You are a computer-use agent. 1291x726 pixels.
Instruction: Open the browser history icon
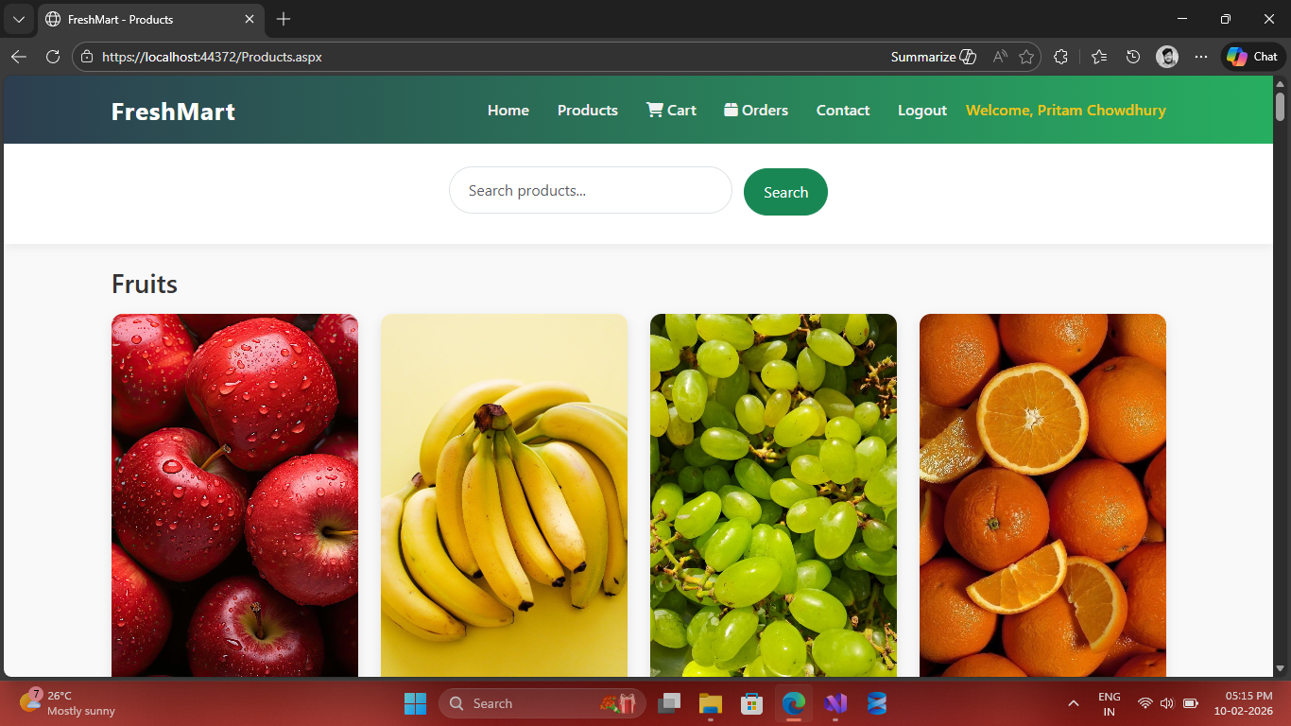[x=1133, y=57]
